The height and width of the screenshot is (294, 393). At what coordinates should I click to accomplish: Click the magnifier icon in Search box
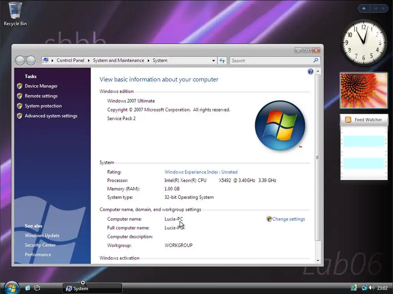[x=315, y=60]
